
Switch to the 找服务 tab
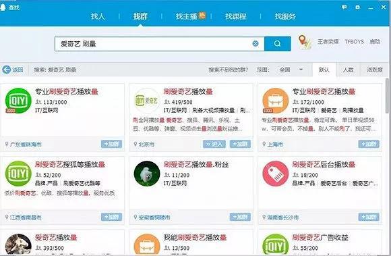[x=285, y=16]
